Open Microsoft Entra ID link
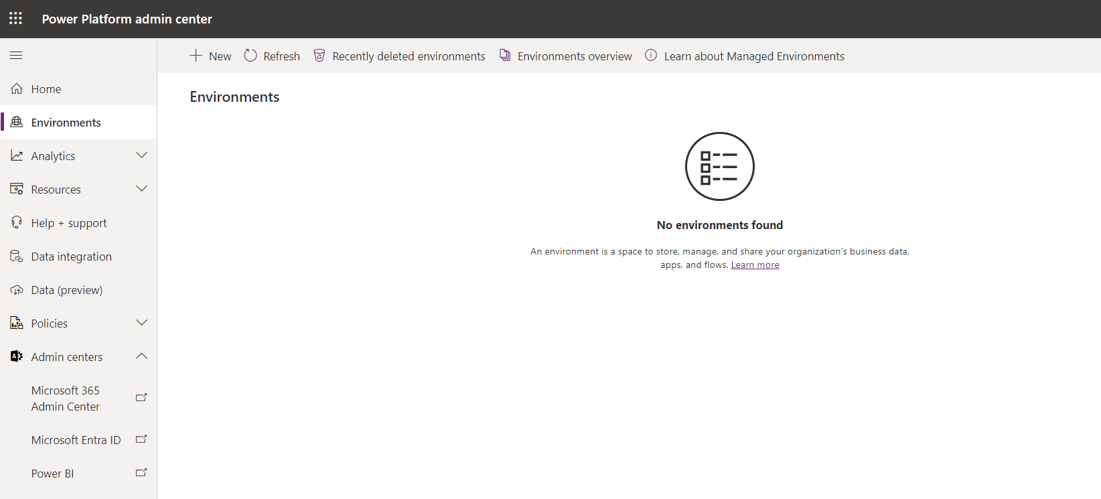Screen dimensions: 1101x499 pyautogui.click(x=78, y=439)
